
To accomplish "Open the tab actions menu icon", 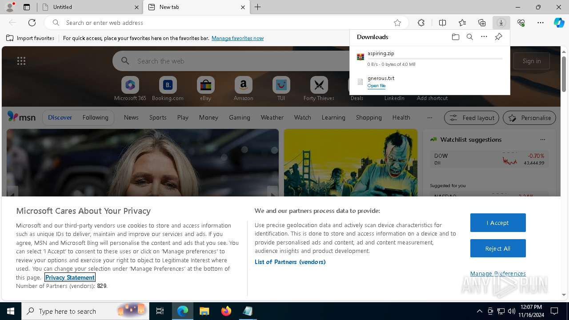I will pyautogui.click(x=27, y=7).
